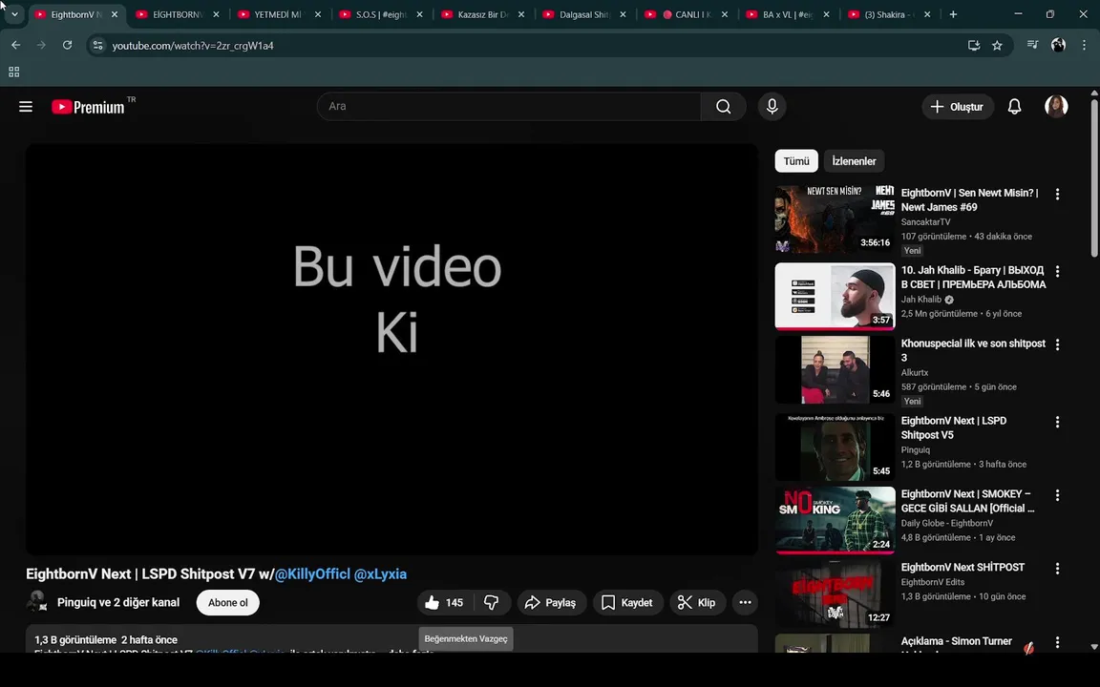The image size is (1100, 687).
Task: Switch to the CANLI browser tab
Action: click(x=686, y=14)
